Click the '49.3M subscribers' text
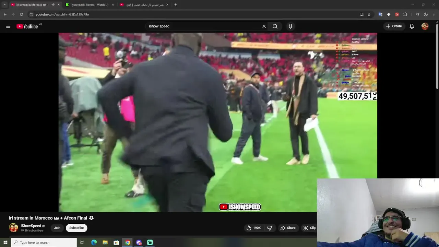Screen dimensions: 439x247 coord(32,231)
